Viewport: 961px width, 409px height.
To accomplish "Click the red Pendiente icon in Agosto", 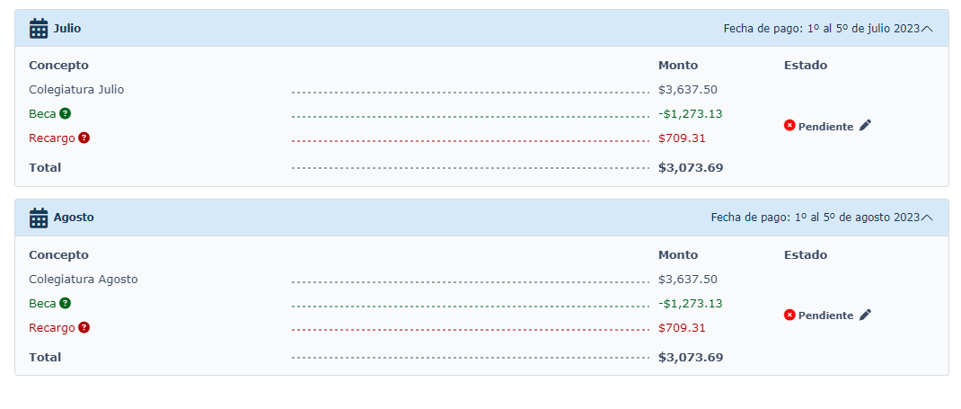I will coord(789,316).
